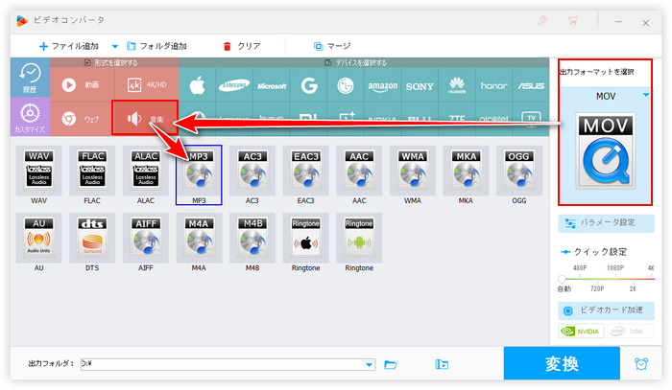Click the quick setting resolution slider
Screen dimensions: 672x390
606,279
